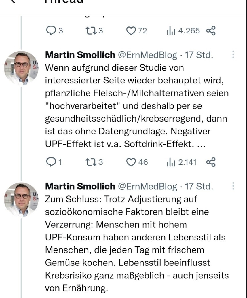Share the tweet with 4.265 views
This screenshot has height=298, width=247.
click(211, 31)
